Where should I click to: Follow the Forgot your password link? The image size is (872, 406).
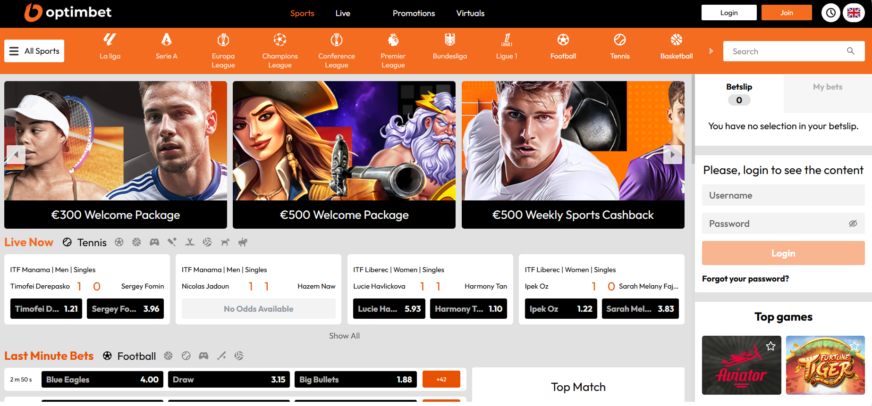tap(745, 279)
